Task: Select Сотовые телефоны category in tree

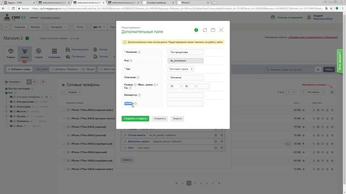Action: [28, 97]
